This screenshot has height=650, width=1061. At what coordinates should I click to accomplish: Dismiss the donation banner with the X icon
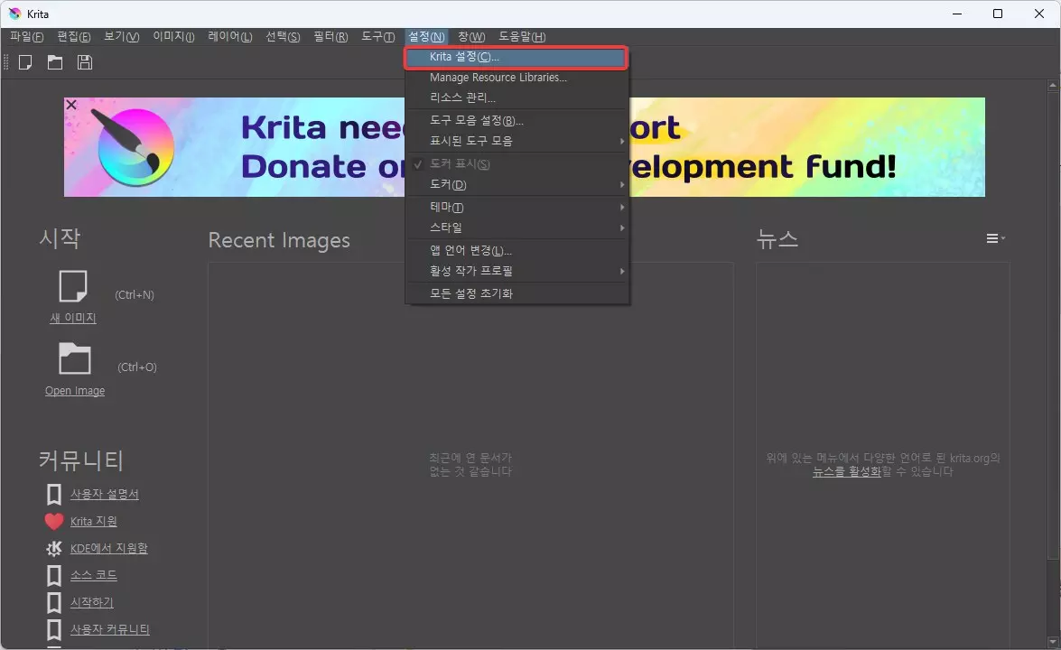pyautogui.click(x=70, y=105)
